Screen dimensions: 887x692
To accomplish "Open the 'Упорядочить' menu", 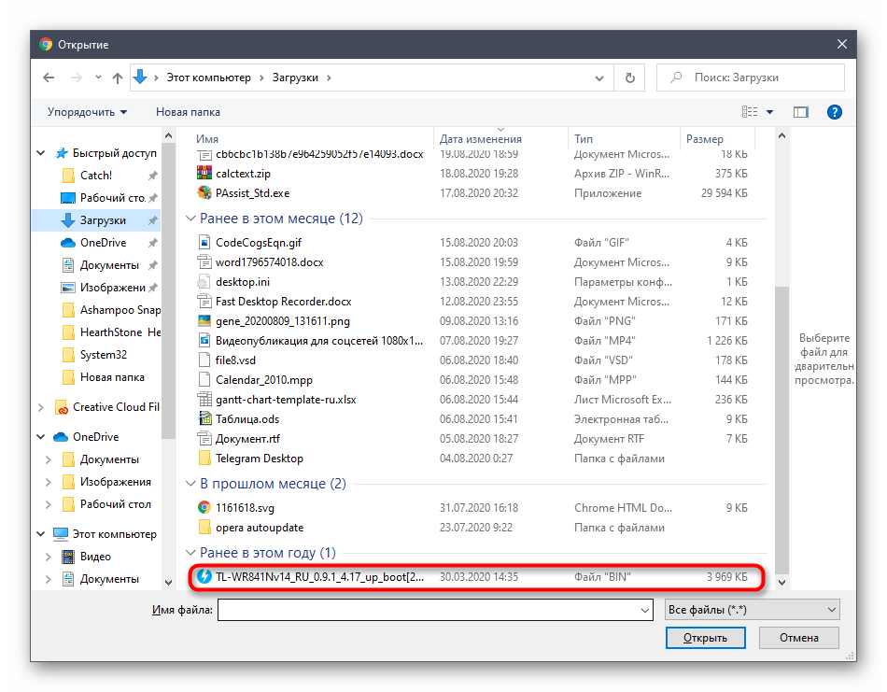I will (87, 112).
